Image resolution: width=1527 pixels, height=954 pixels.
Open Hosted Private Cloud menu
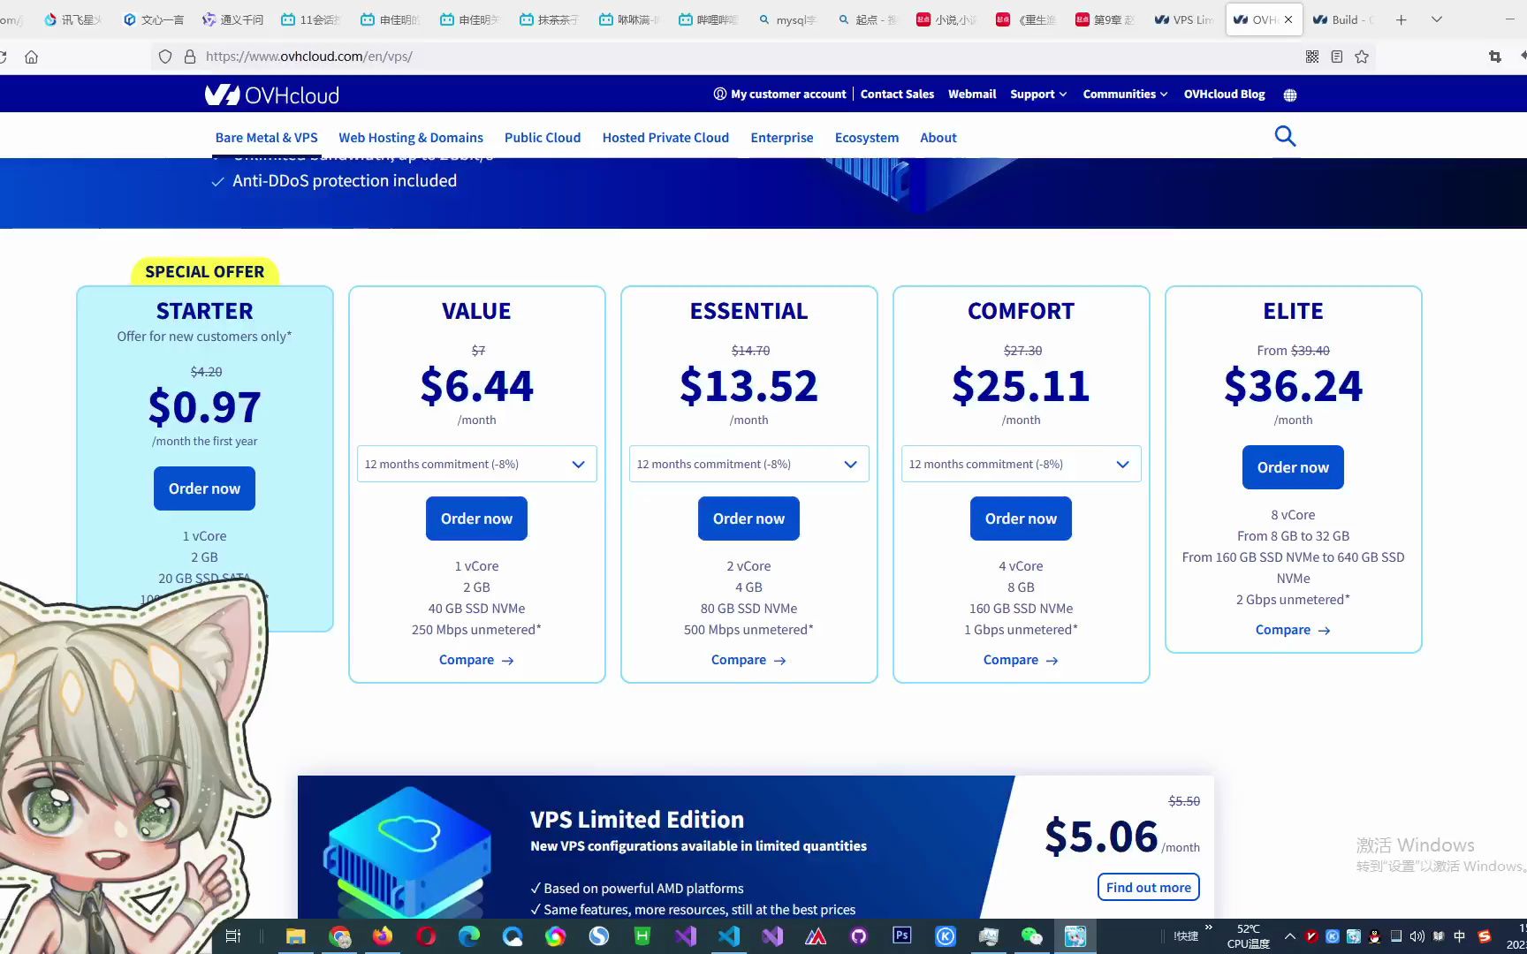tap(665, 138)
